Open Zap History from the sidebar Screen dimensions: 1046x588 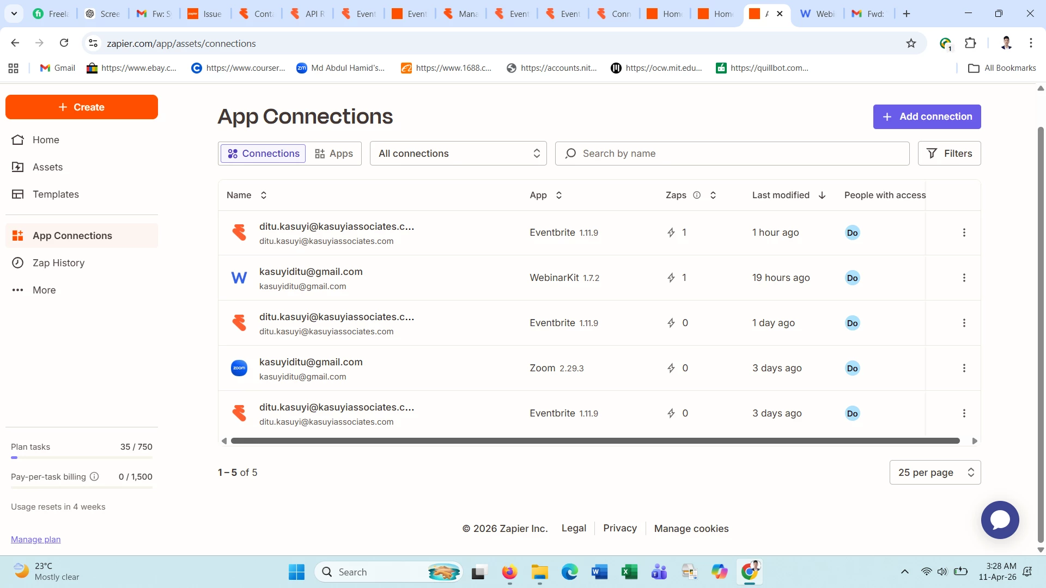[58, 263]
